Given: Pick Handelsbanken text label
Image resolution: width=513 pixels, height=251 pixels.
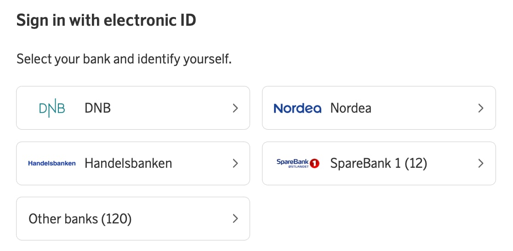Looking at the screenshot, I should click(x=128, y=163).
